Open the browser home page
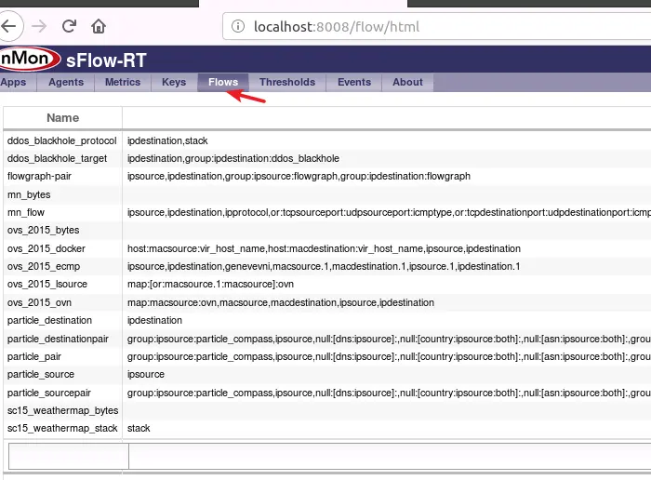This screenshot has height=480, width=651. tap(99, 26)
